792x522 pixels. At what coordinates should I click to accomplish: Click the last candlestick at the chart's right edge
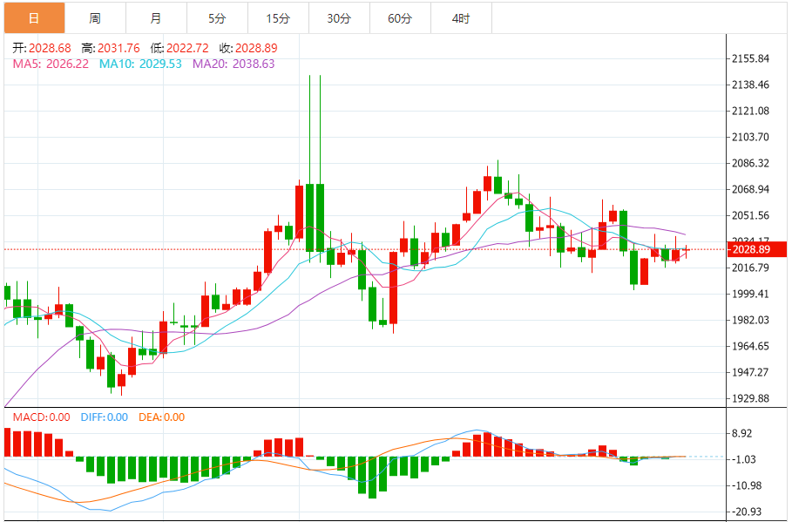pyautogui.click(x=686, y=250)
